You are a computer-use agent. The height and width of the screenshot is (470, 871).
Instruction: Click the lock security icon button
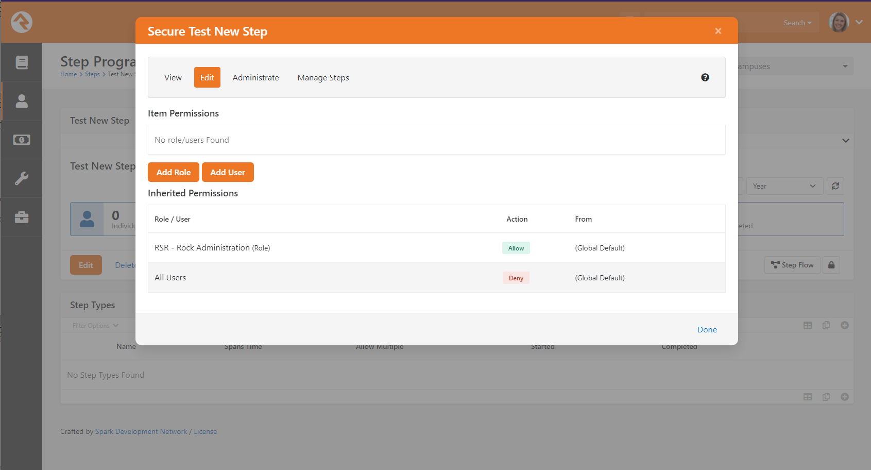(x=831, y=265)
